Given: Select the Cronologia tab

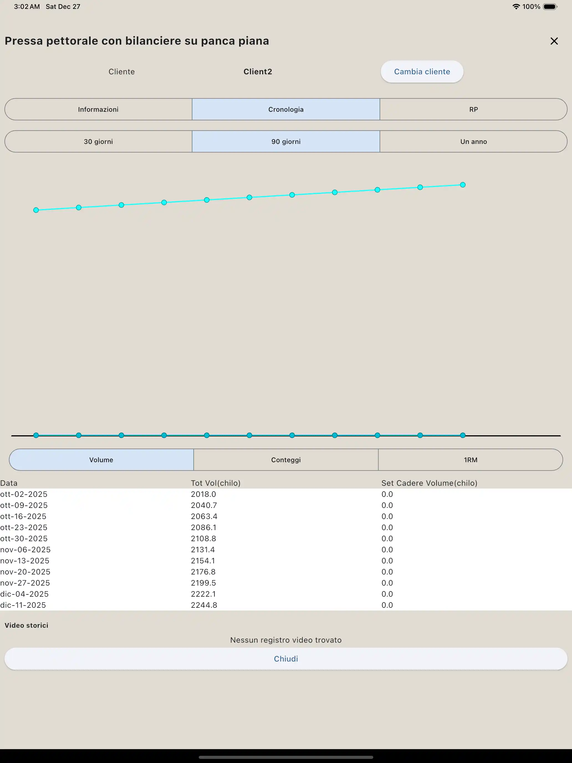Looking at the screenshot, I should (x=286, y=109).
